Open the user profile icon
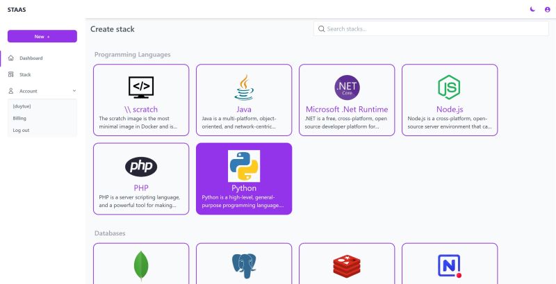The image size is (556, 284). tap(547, 10)
